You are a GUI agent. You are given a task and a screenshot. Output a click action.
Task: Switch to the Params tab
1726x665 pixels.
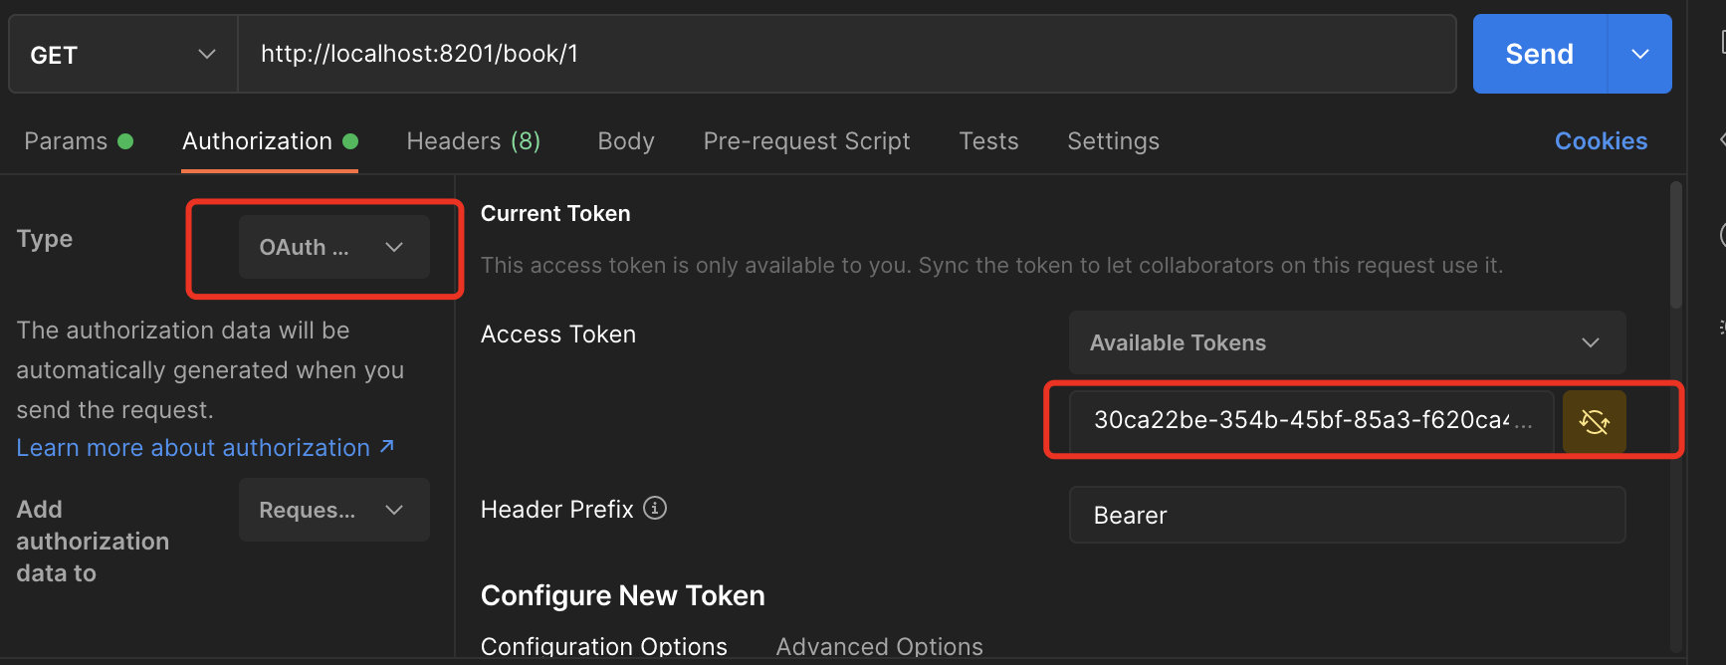(x=66, y=141)
